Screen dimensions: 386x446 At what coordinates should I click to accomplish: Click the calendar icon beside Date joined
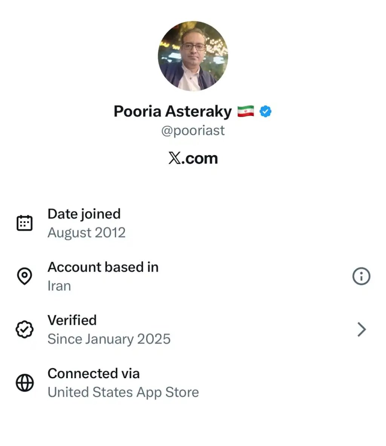click(25, 223)
